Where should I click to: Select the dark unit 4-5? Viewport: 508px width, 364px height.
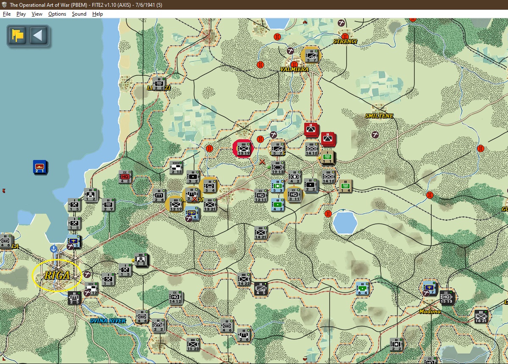[261, 289]
